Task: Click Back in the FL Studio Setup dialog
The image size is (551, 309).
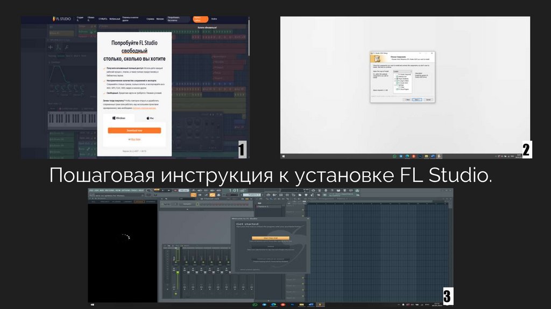Action: click(407, 100)
